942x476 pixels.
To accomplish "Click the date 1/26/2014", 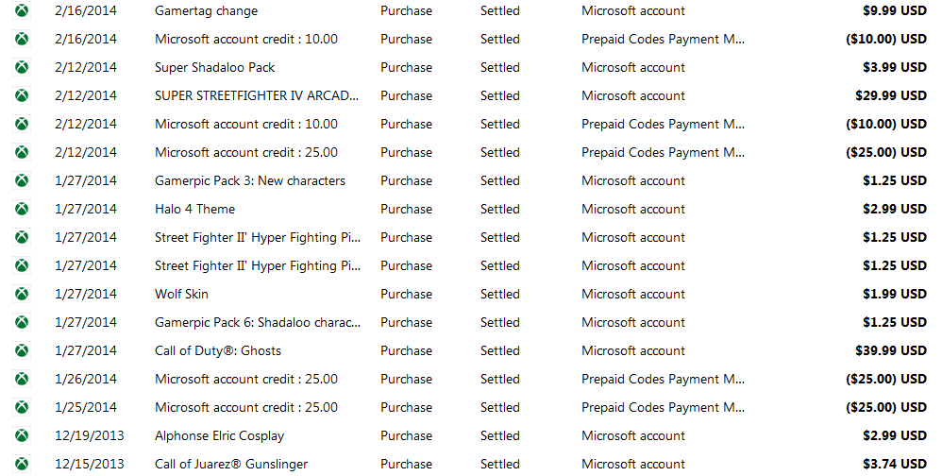I will [86, 380].
